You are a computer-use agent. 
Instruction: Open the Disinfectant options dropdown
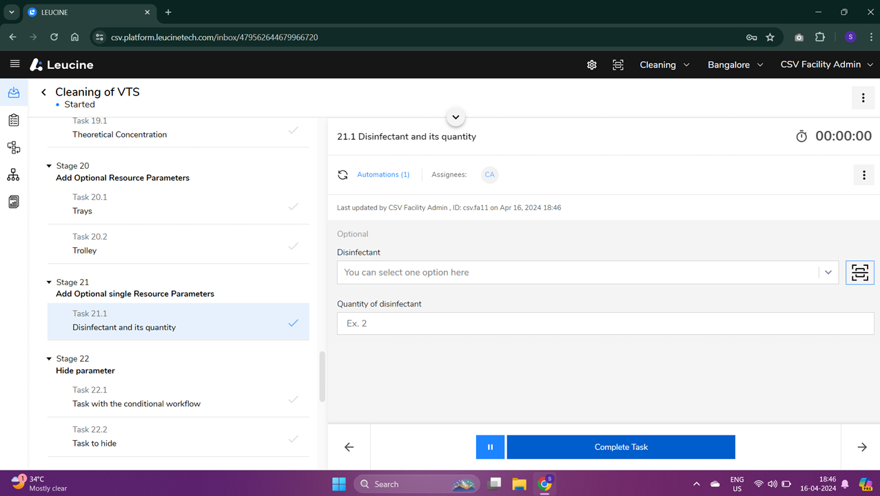pyautogui.click(x=828, y=272)
